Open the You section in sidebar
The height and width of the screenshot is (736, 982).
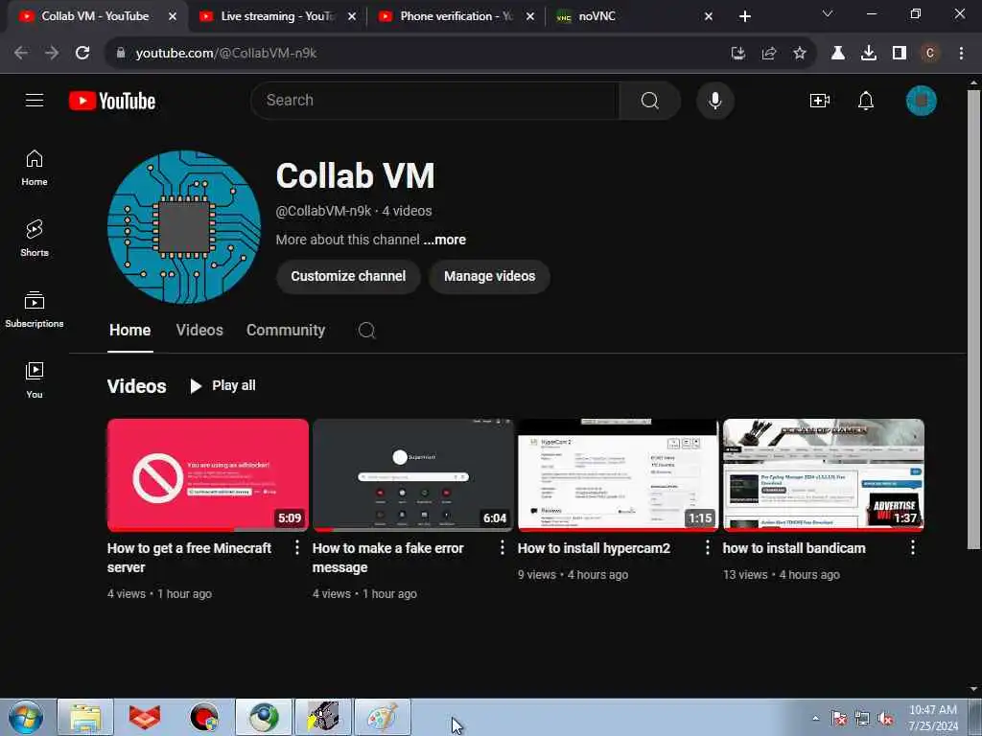(35, 379)
